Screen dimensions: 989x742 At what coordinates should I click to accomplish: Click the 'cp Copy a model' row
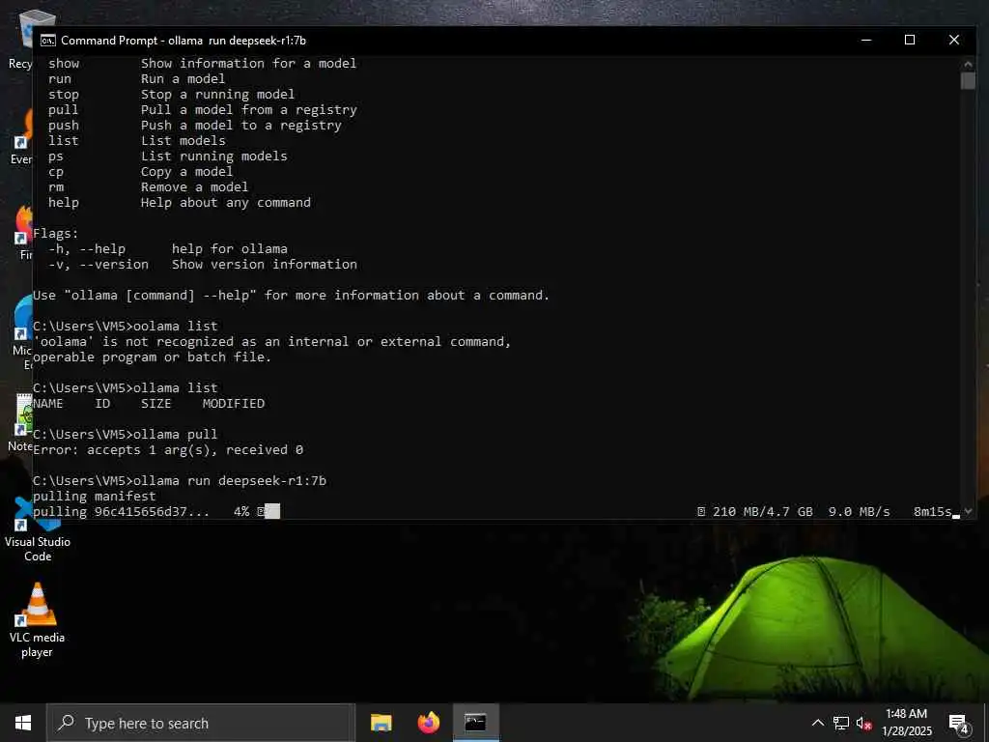point(141,172)
